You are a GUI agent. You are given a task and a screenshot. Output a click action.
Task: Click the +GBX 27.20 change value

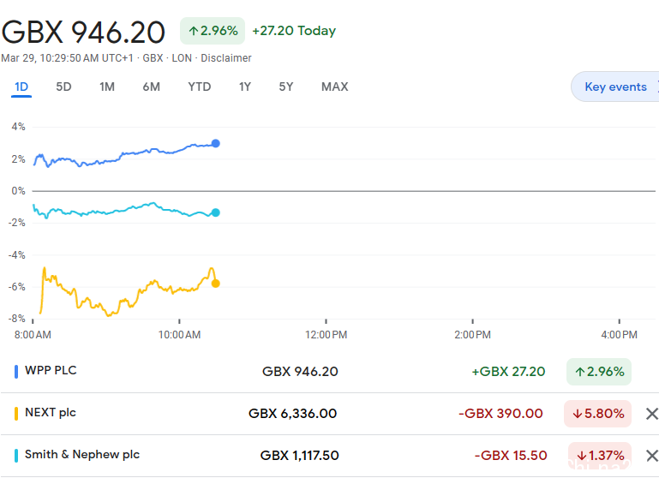508,371
